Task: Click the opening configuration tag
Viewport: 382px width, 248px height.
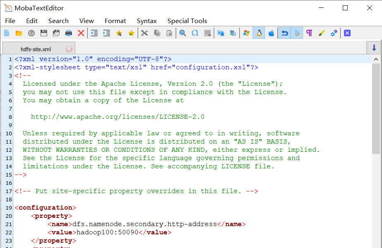Action: [x=45, y=208]
